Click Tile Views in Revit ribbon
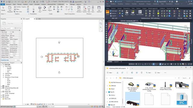This screenshot has width=193, height=108. (x=93, y=9)
